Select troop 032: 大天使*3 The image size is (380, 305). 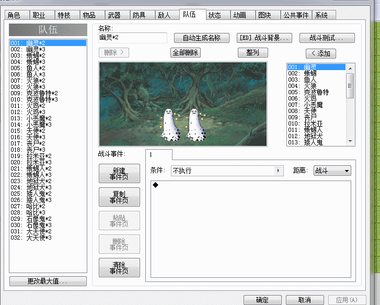tap(48, 238)
